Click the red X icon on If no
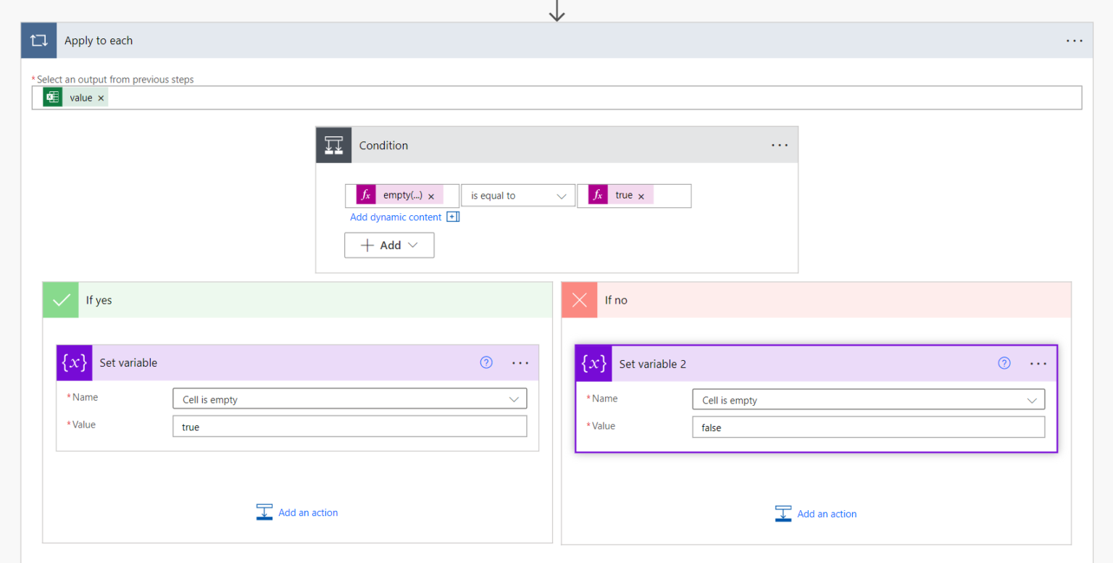 [x=578, y=299]
